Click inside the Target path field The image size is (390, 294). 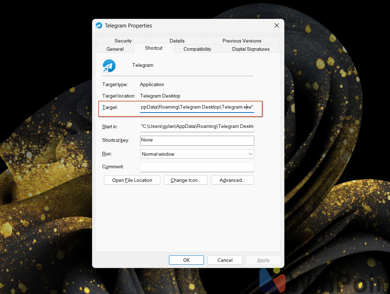coord(197,107)
